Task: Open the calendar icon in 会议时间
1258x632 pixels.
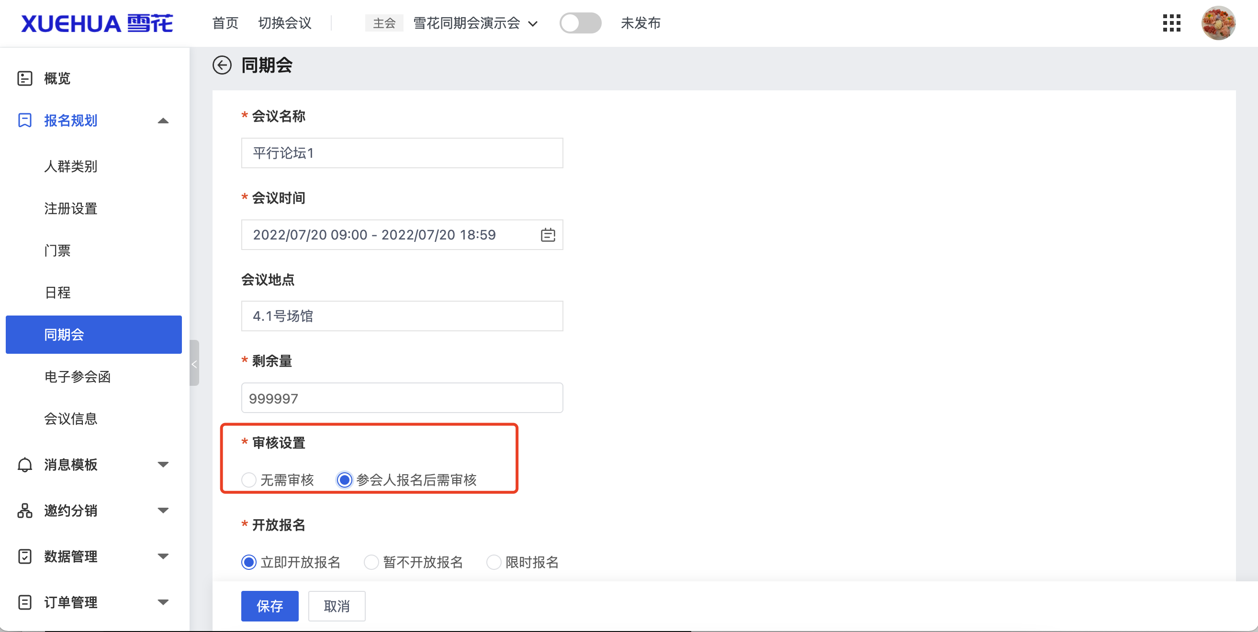Action: [x=548, y=235]
